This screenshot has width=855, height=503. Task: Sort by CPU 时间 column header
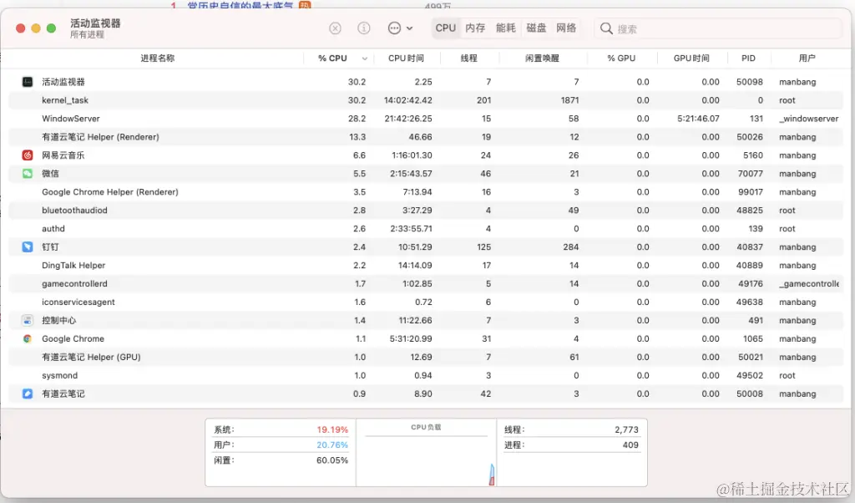pos(406,58)
